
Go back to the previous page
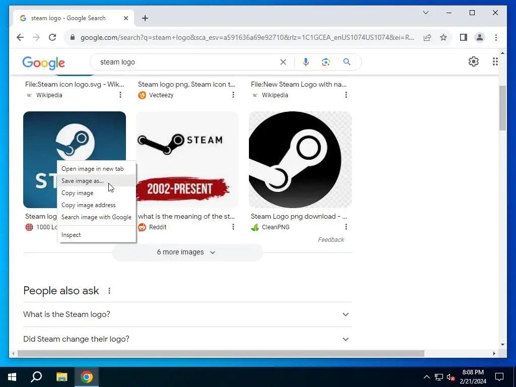pyautogui.click(x=20, y=37)
